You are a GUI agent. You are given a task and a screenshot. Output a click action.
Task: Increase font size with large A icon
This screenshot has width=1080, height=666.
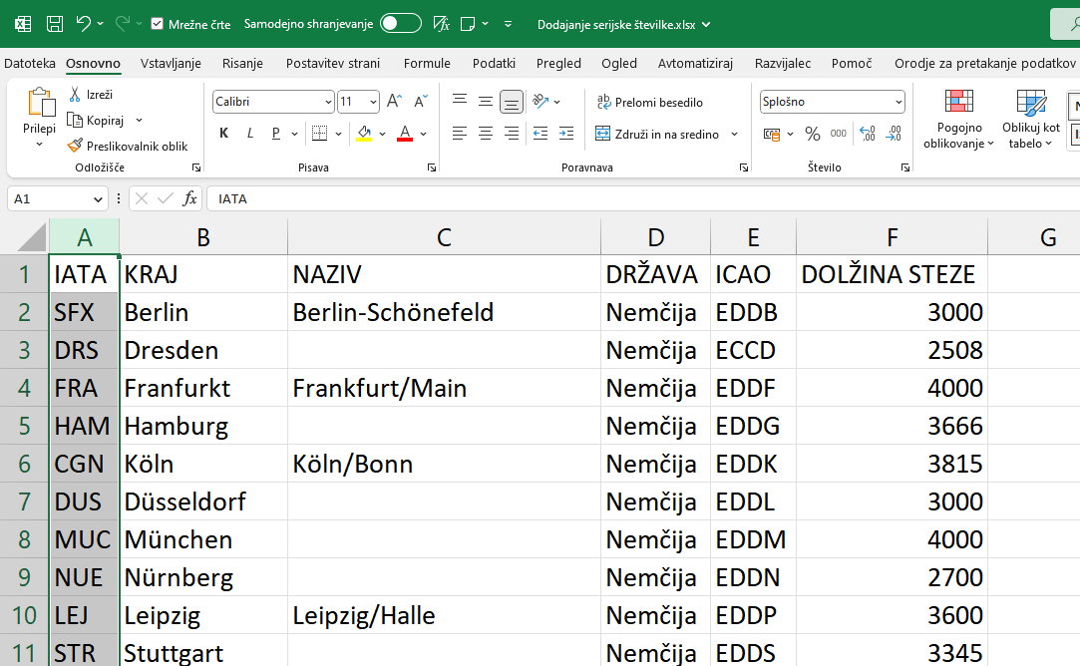click(x=394, y=102)
